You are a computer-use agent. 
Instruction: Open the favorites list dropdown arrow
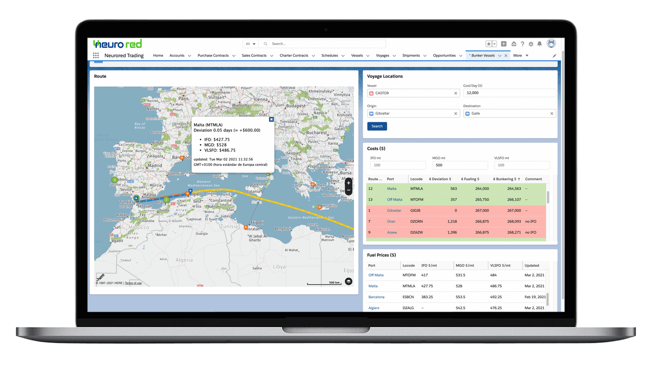coord(494,44)
